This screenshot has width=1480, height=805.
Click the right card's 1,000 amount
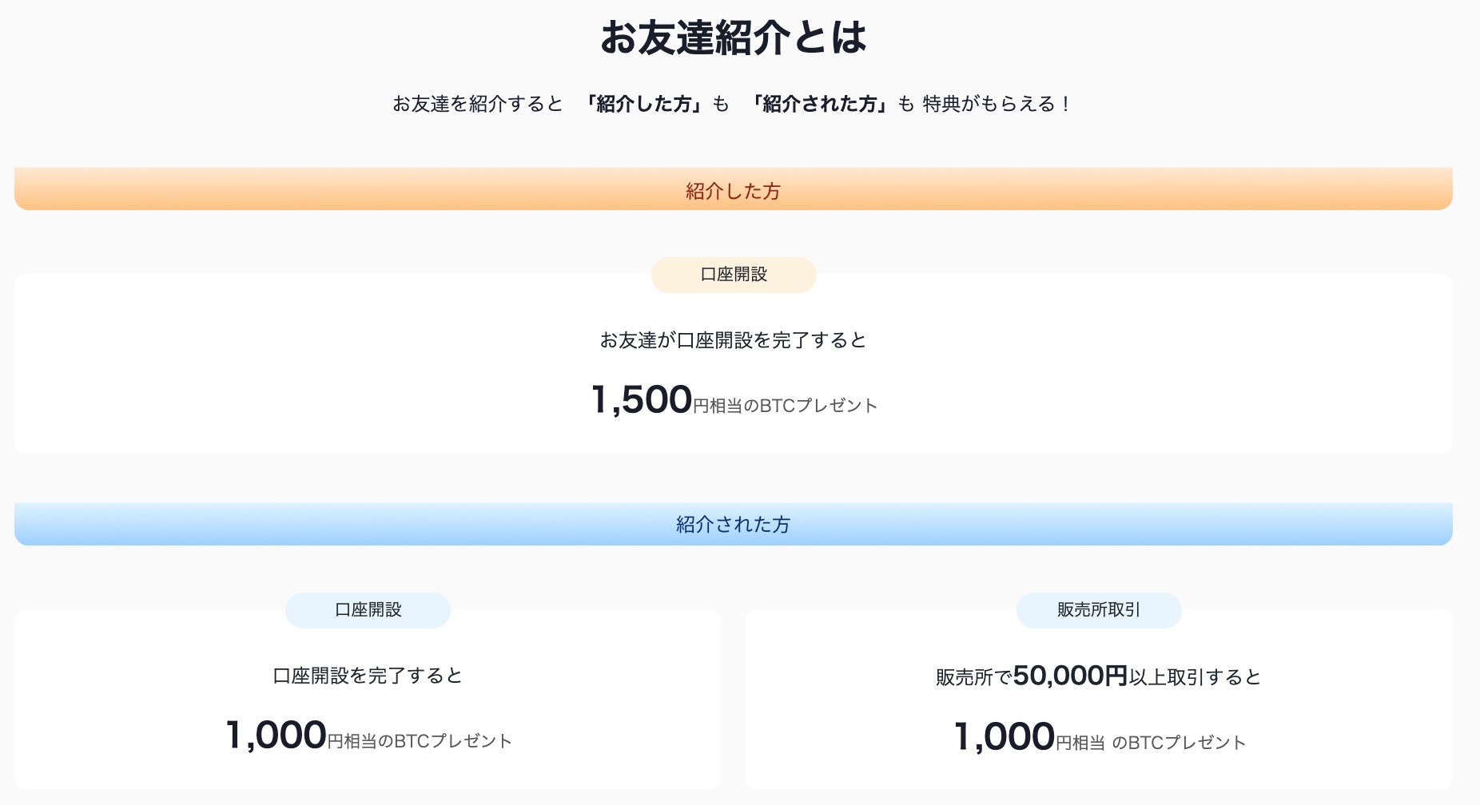pos(1005,737)
